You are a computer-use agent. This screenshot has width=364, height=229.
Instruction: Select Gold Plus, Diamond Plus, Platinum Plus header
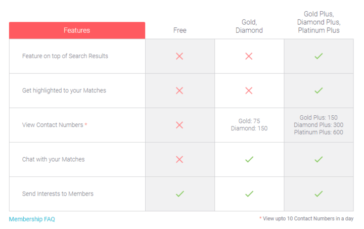(318, 22)
